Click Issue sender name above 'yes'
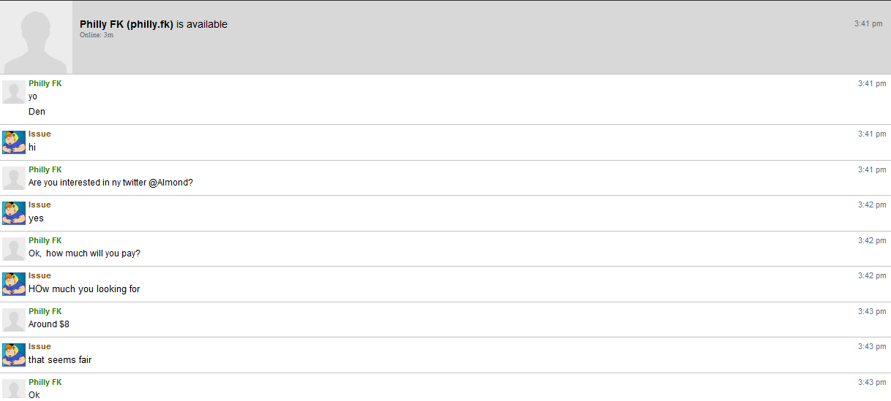Viewport: 891px width, 401px height. click(x=40, y=205)
